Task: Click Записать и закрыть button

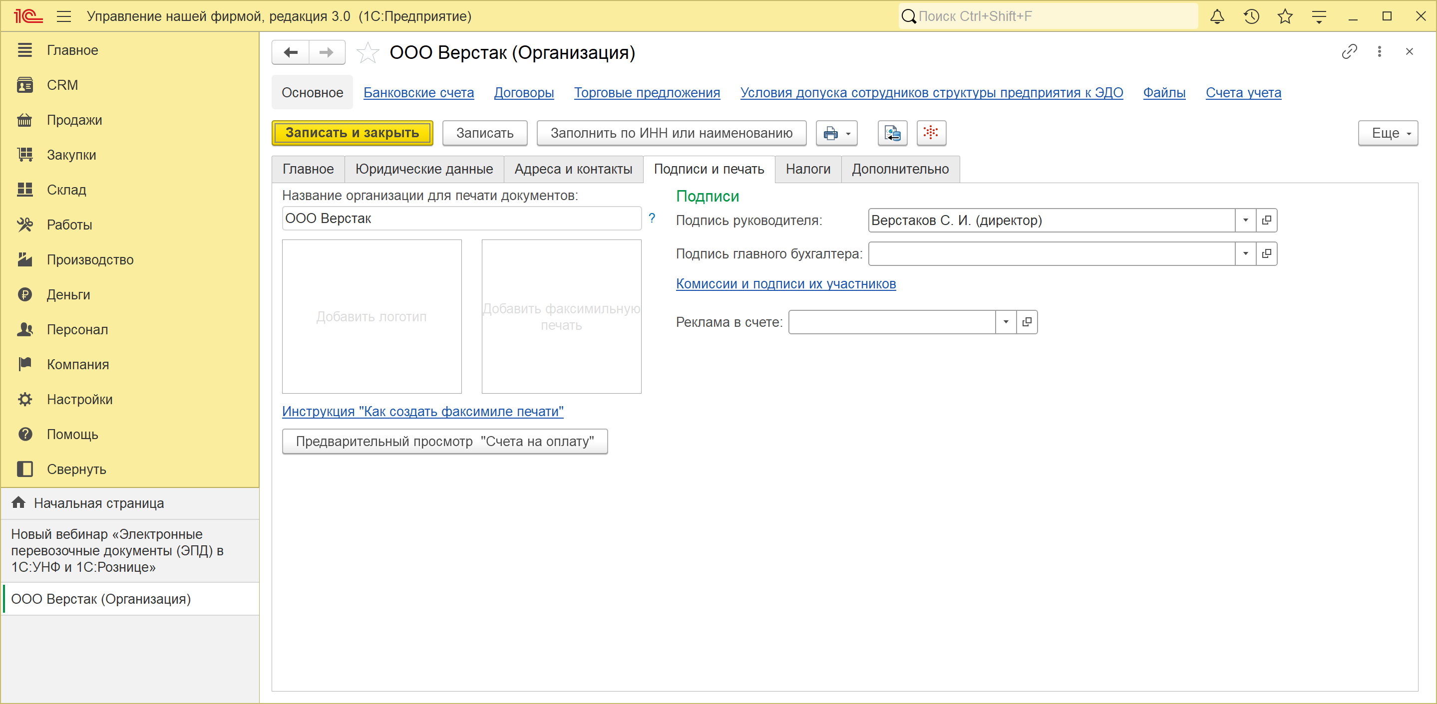Action: pos(352,133)
